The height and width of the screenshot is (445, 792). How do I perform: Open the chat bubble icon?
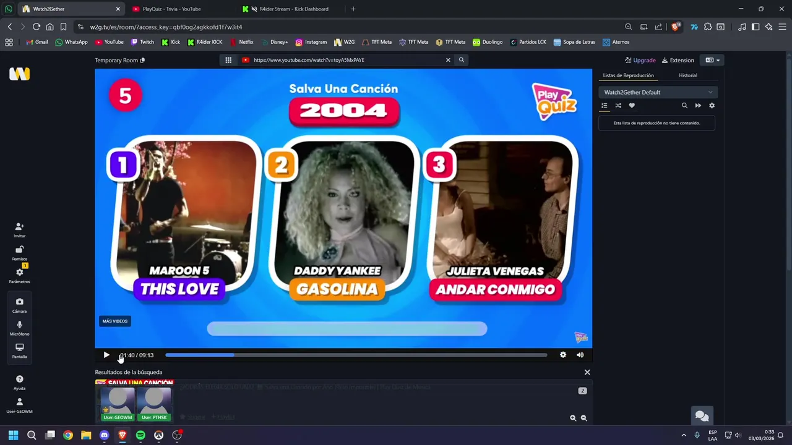[x=702, y=416]
